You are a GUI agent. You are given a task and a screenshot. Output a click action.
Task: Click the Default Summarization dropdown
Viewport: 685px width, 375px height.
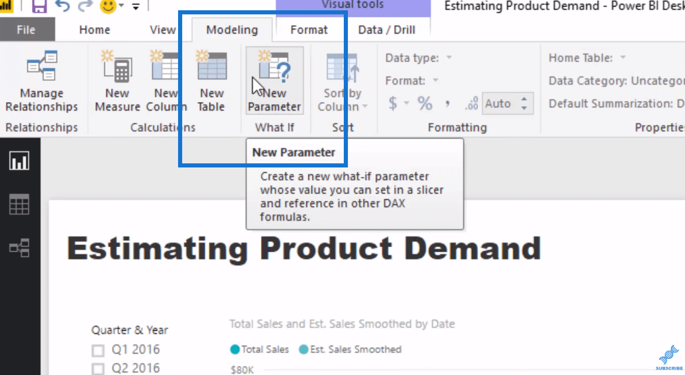[617, 103]
